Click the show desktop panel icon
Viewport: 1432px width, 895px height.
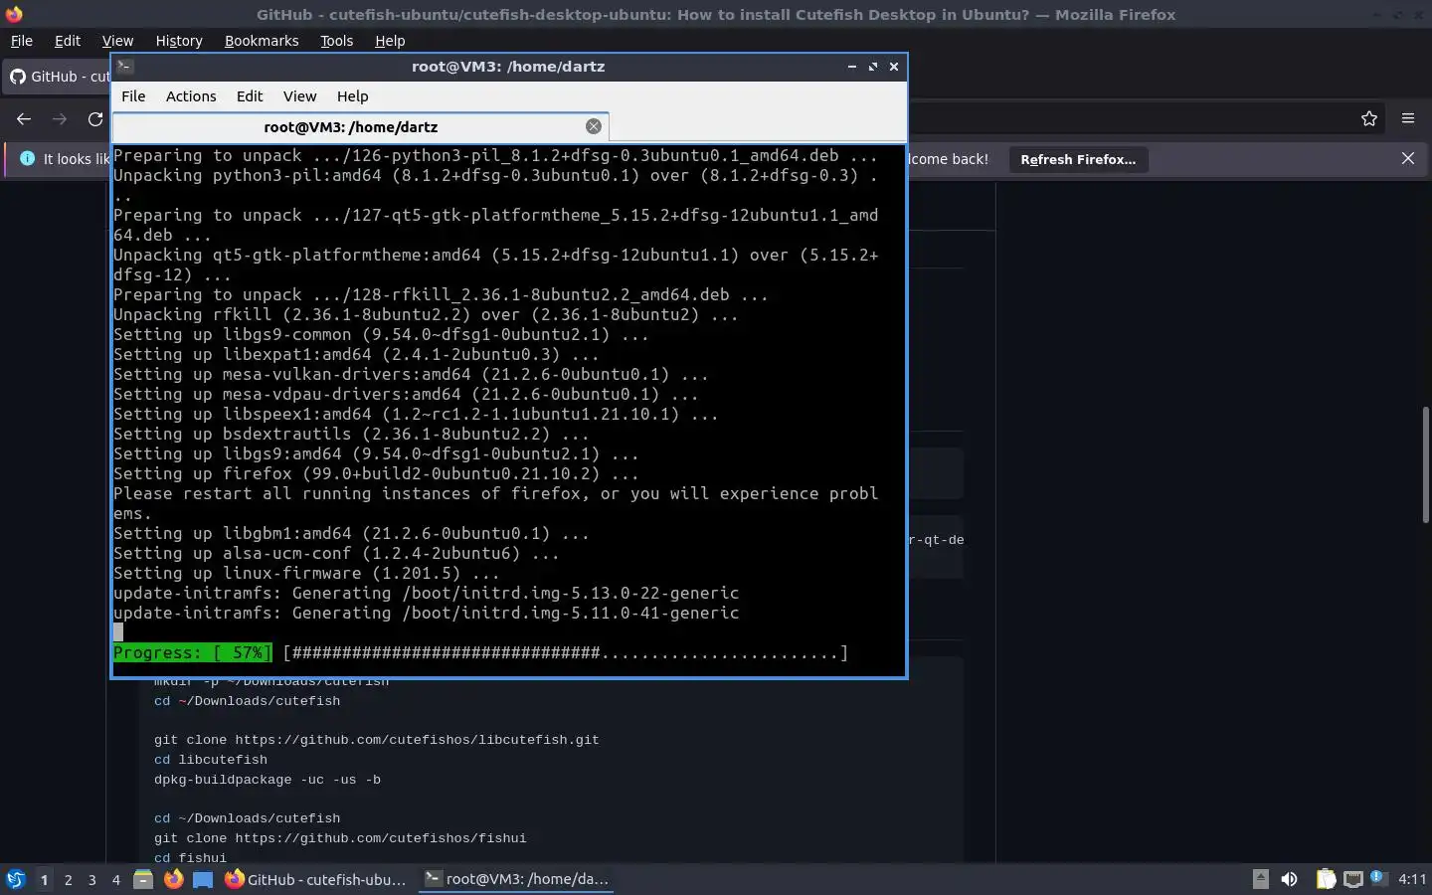point(203,879)
